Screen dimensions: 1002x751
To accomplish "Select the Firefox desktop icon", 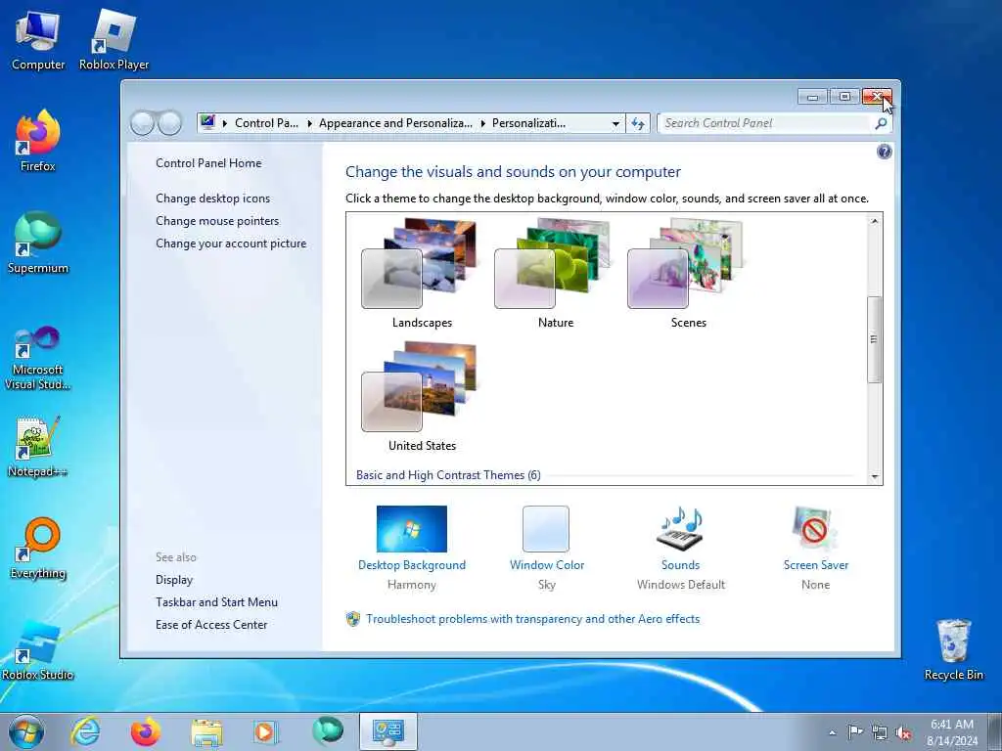I will pos(38,141).
